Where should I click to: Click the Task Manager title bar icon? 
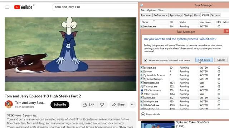[141, 5]
